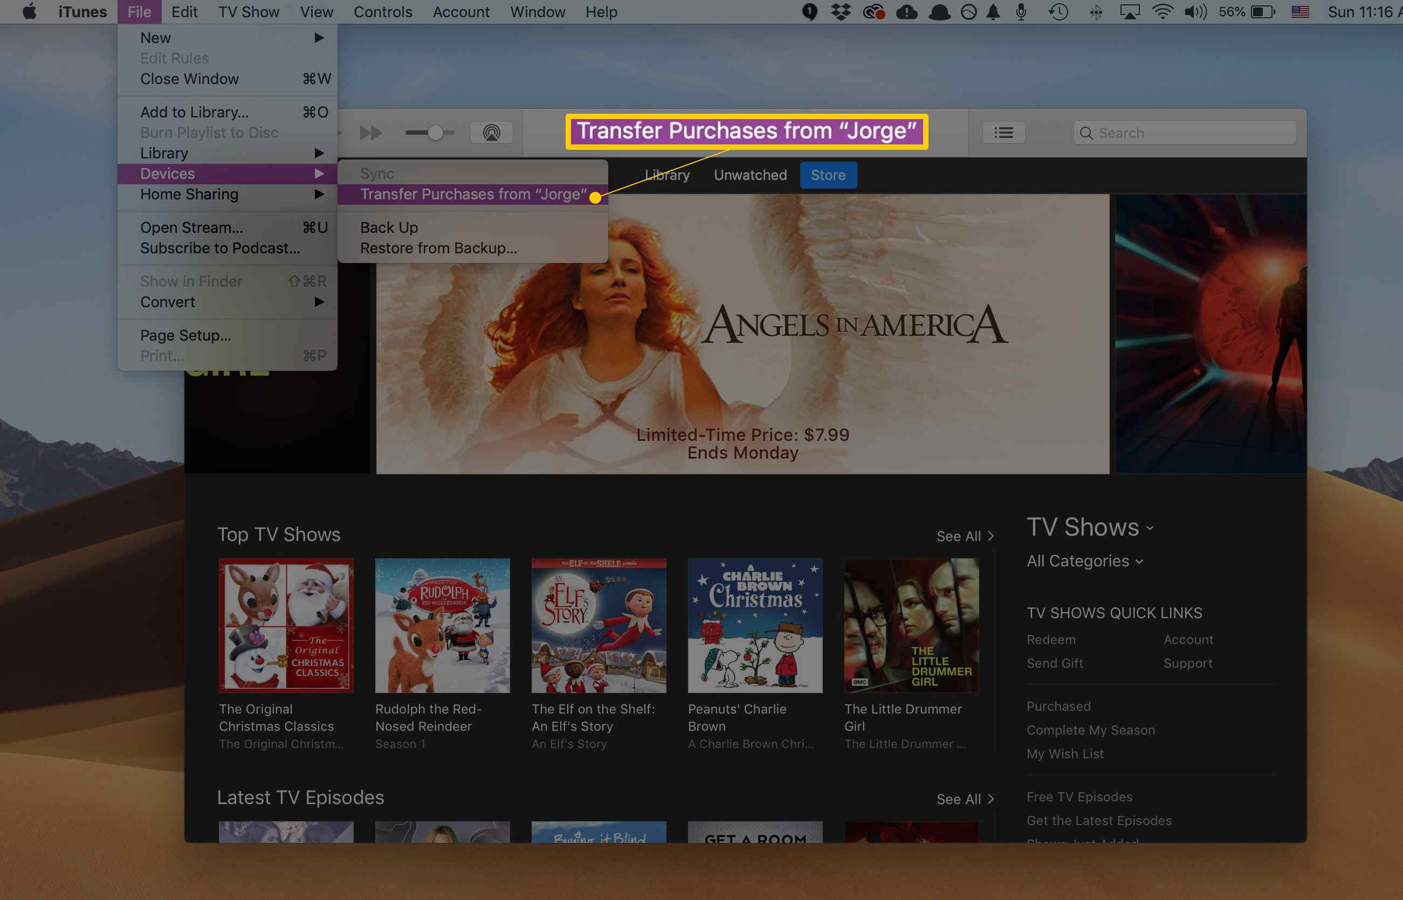Screen dimensions: 1403x900
Task: Choose Open Stream… menu item
Action: tap(228, 227)
